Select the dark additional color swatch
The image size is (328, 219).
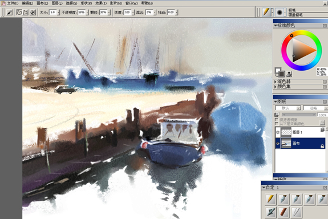(x=282, y=74)
